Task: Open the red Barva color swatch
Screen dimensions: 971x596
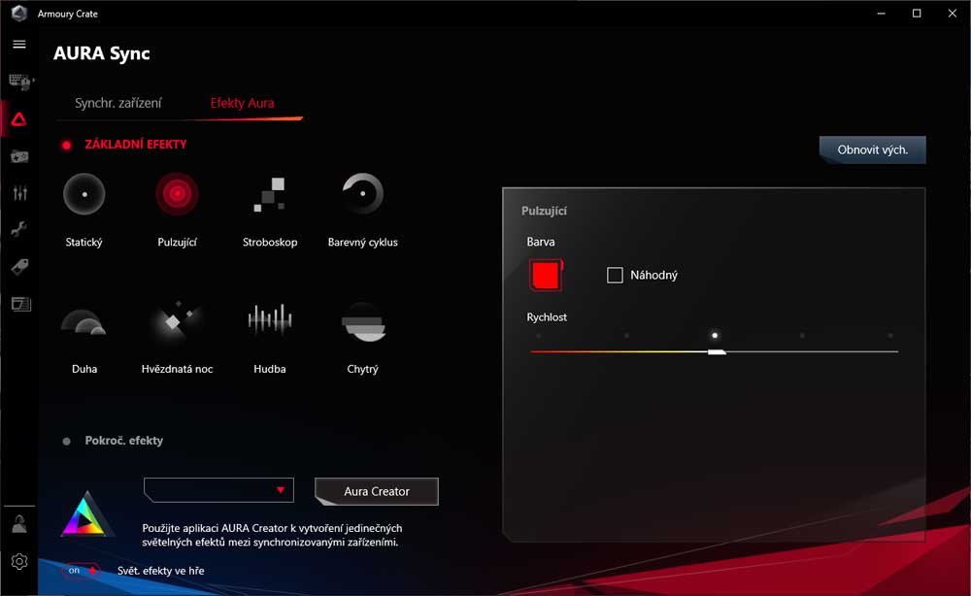Action: [546, 275]
